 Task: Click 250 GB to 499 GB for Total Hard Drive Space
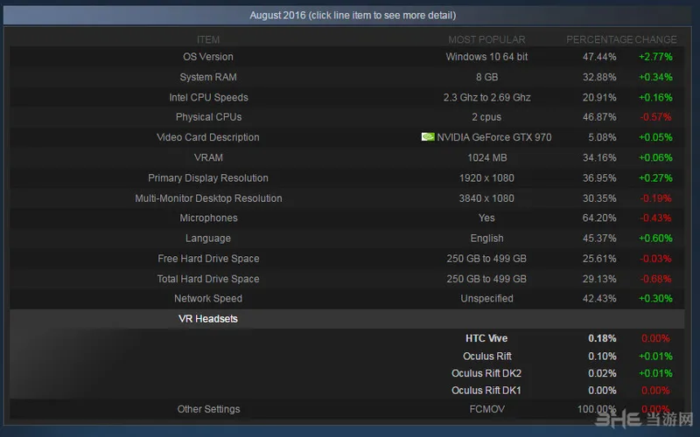click(x=486, y=279)
